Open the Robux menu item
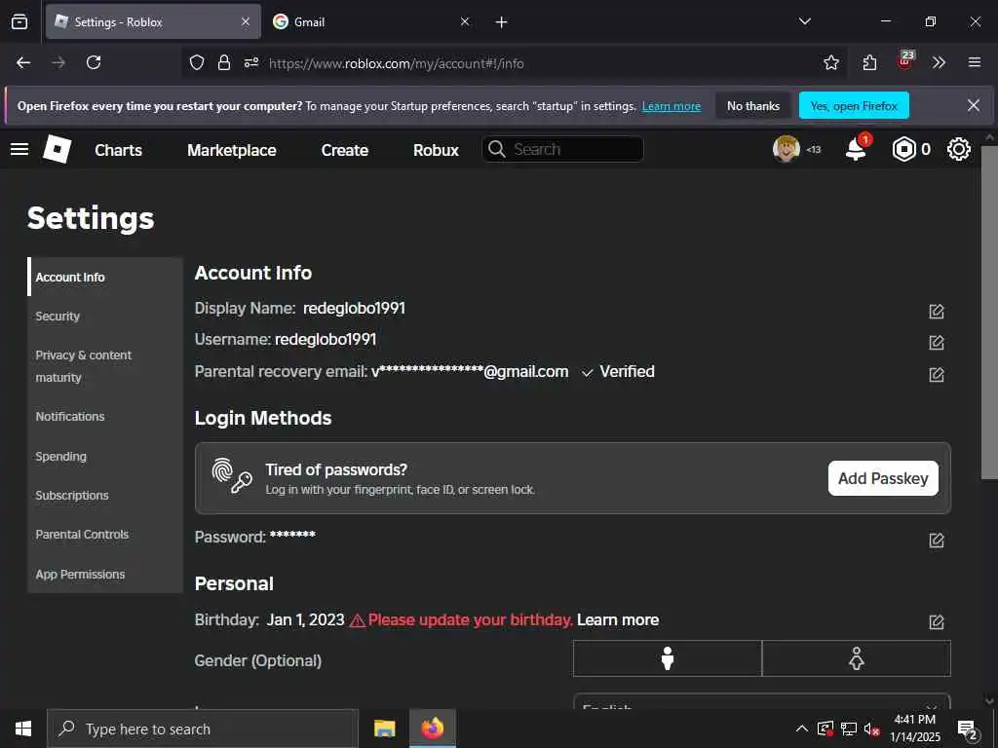998x748 pixels. pos(436,150)
